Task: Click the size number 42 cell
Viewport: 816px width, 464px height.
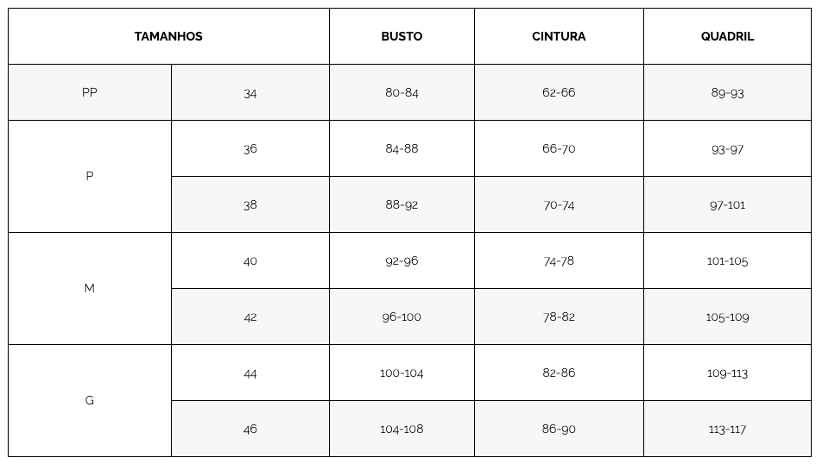Action: (250, 317)
